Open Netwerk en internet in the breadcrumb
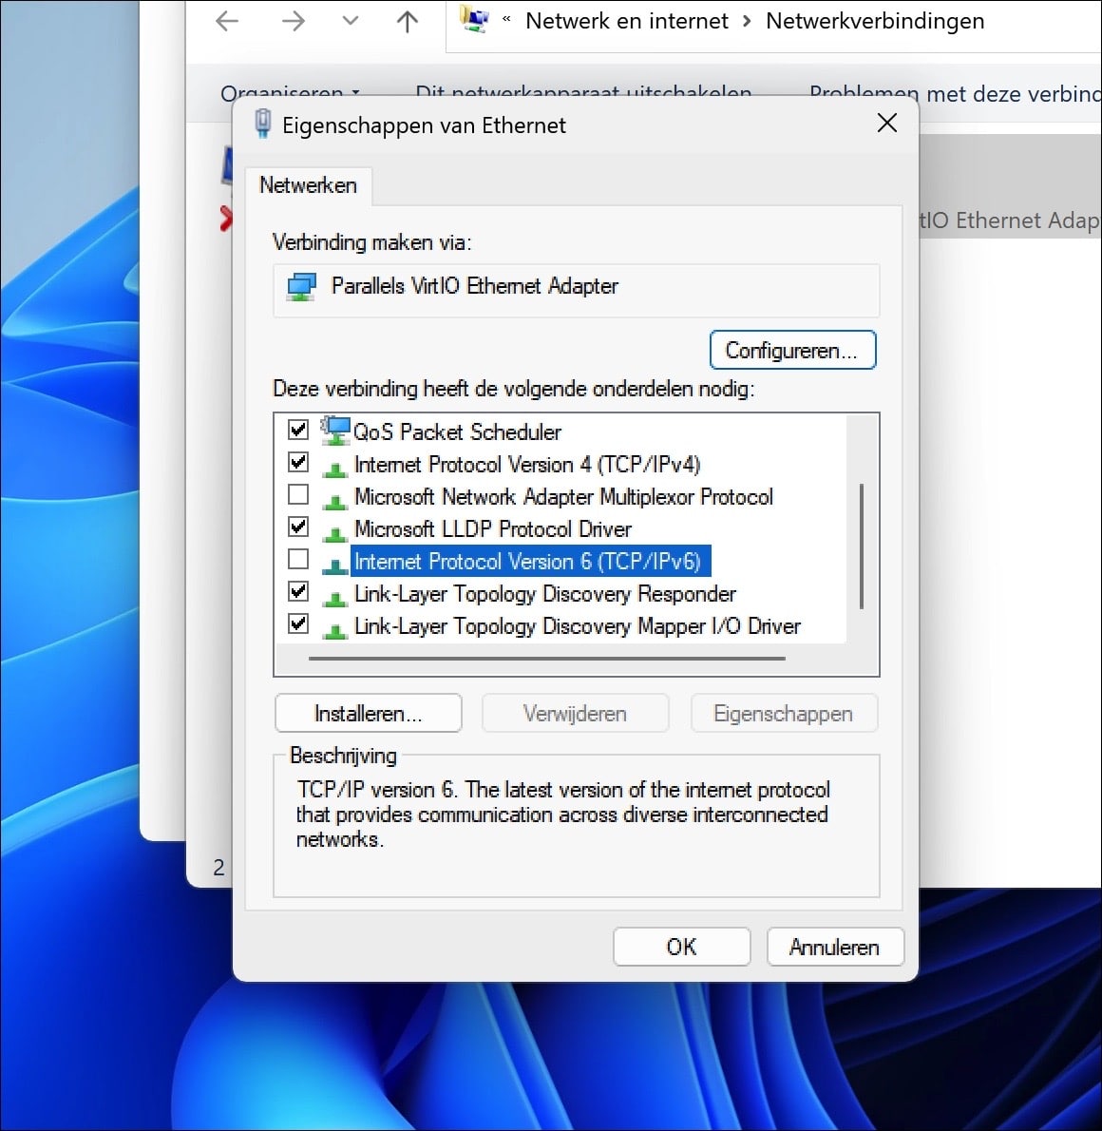Screen dimensions: 1102x1131 coord(626,20)
